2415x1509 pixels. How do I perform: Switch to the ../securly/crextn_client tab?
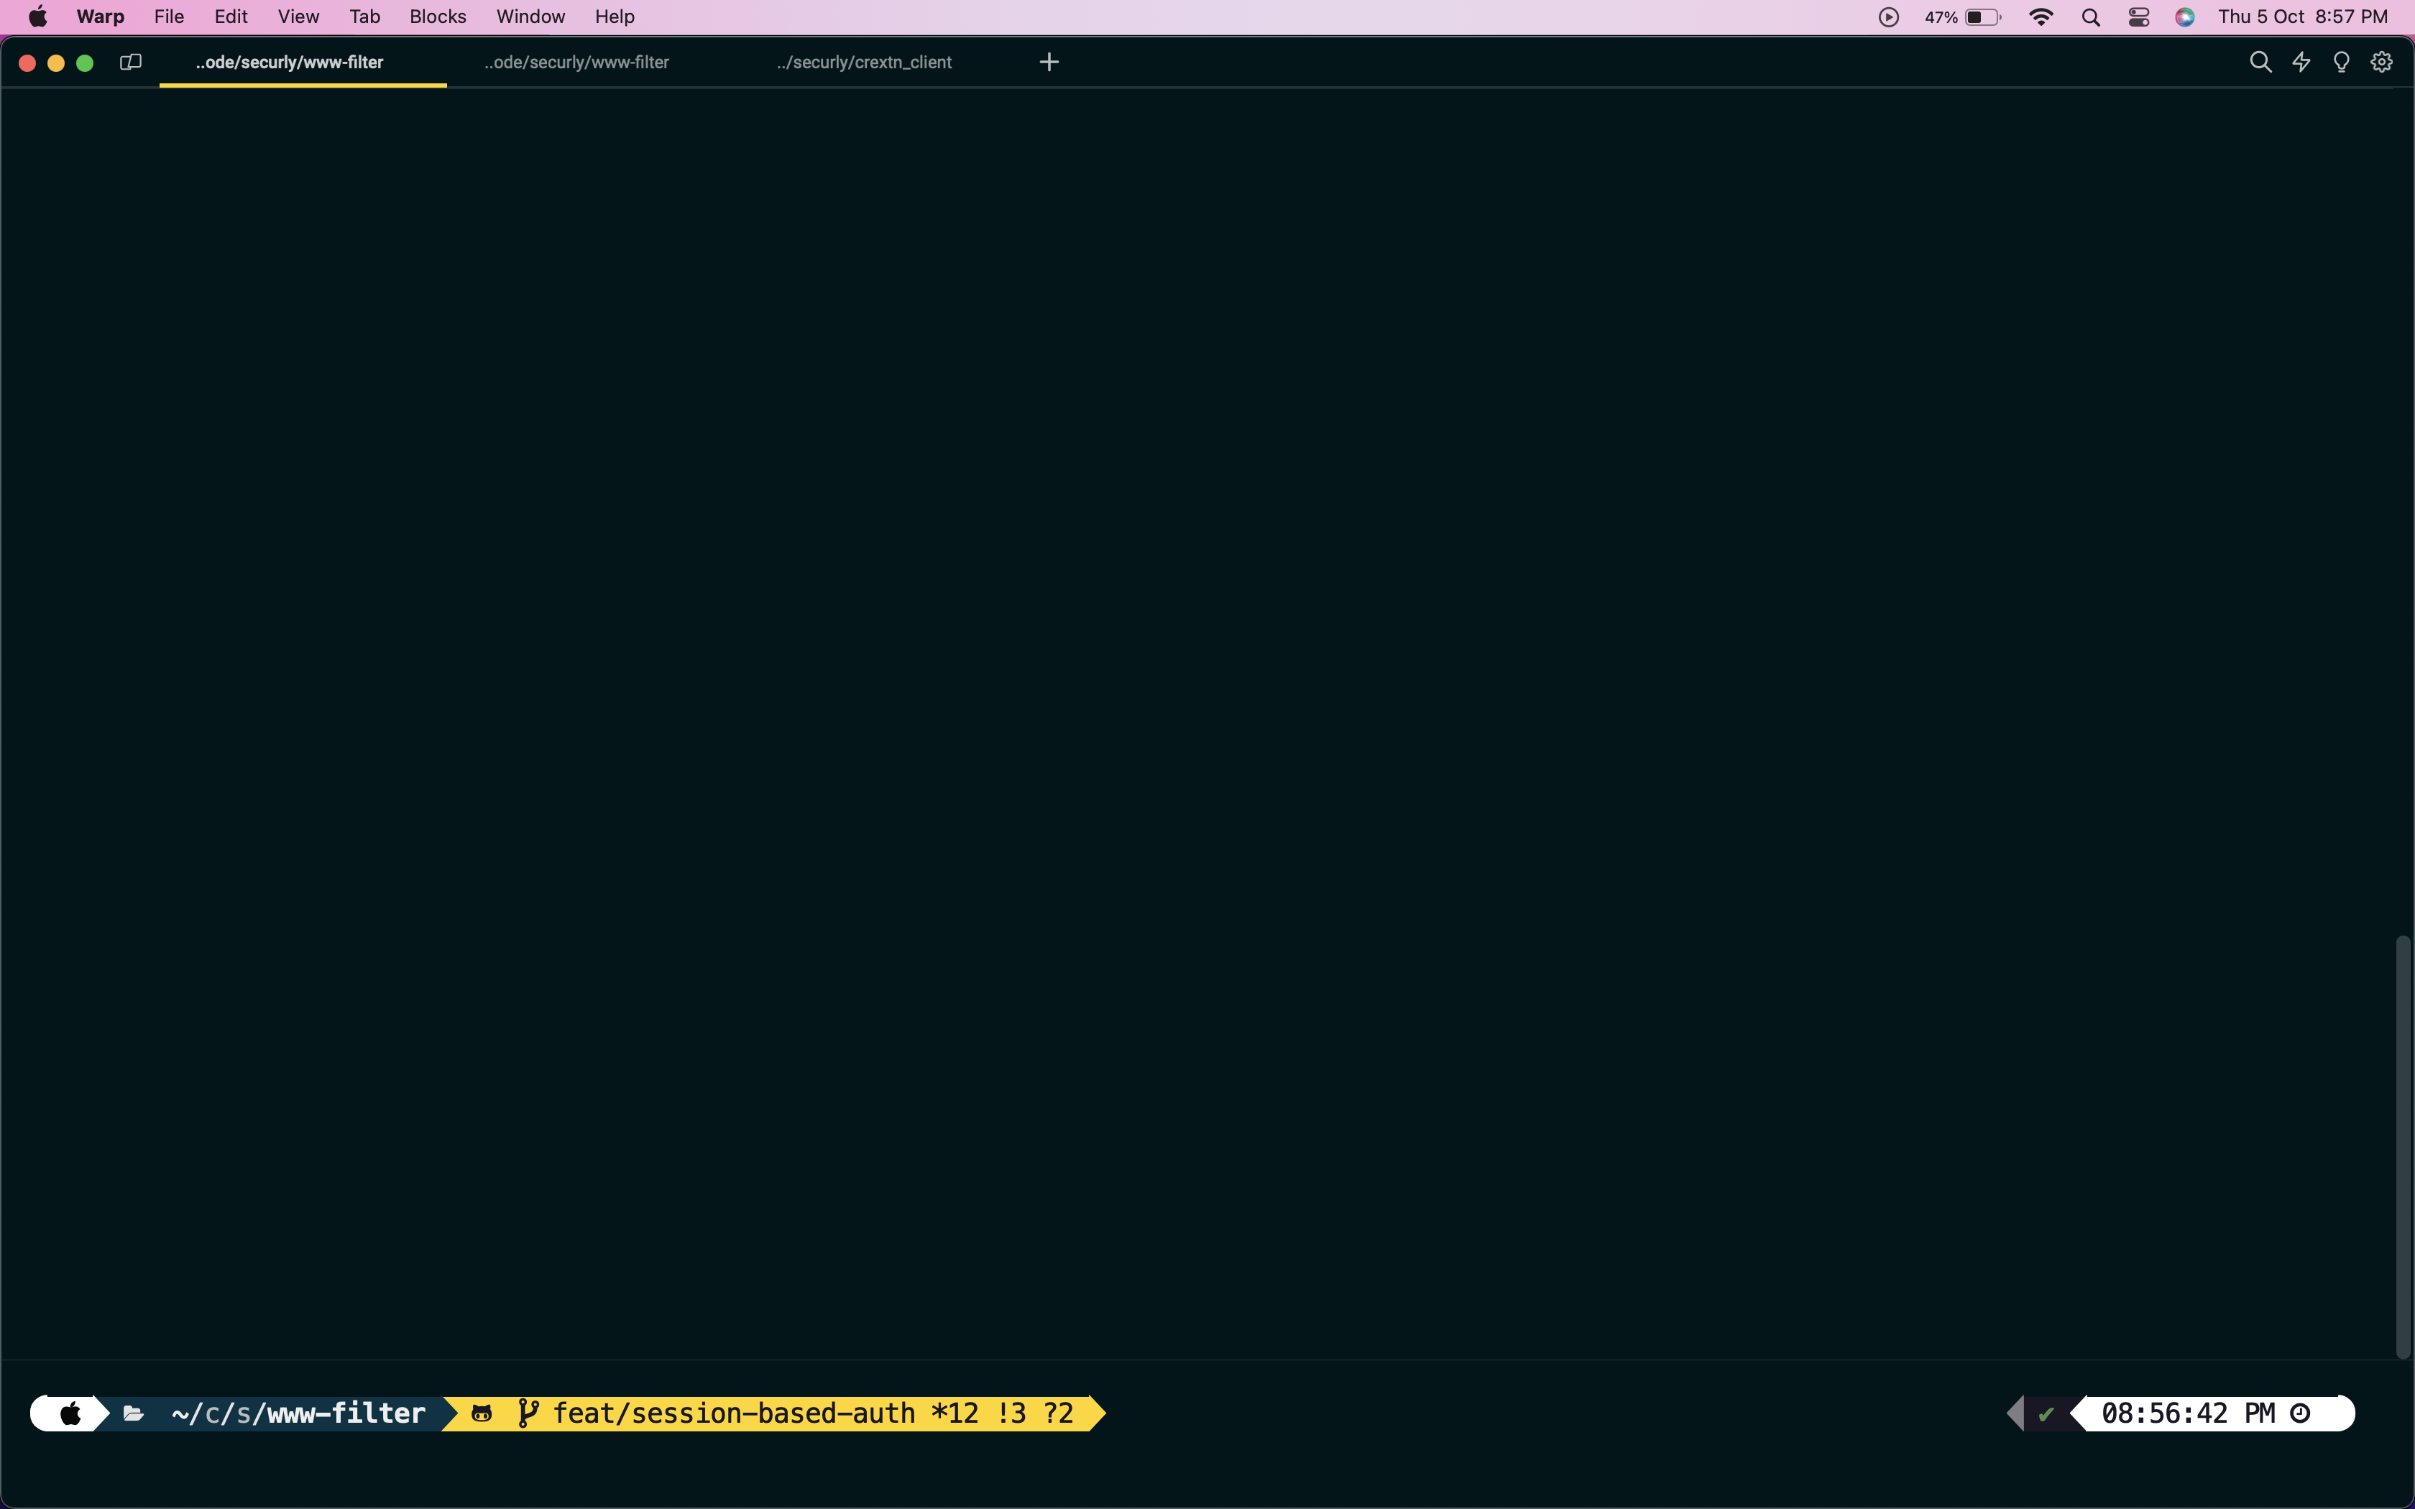862,62
